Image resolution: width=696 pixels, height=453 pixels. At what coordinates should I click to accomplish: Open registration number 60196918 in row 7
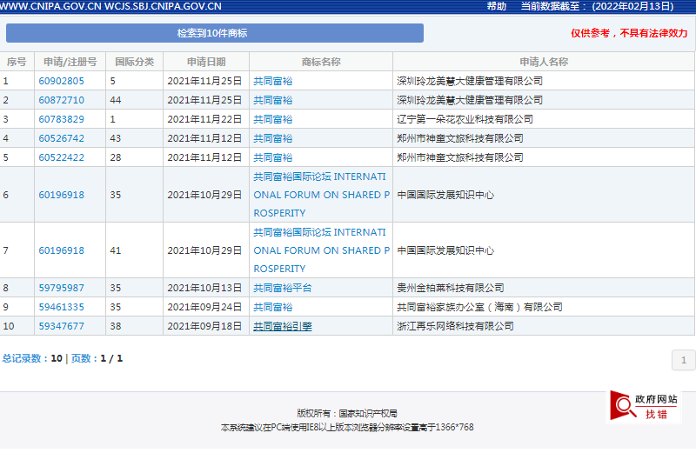click(61, 250)
